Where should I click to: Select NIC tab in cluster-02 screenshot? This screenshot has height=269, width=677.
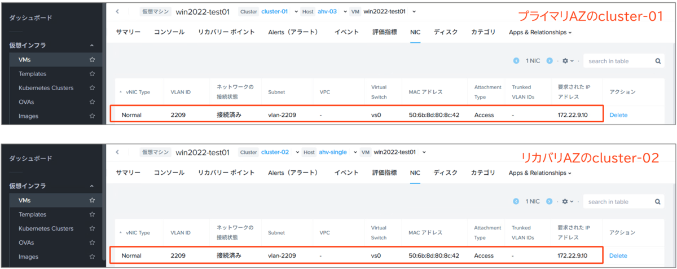pyautogui.click(x=415, y=173)
